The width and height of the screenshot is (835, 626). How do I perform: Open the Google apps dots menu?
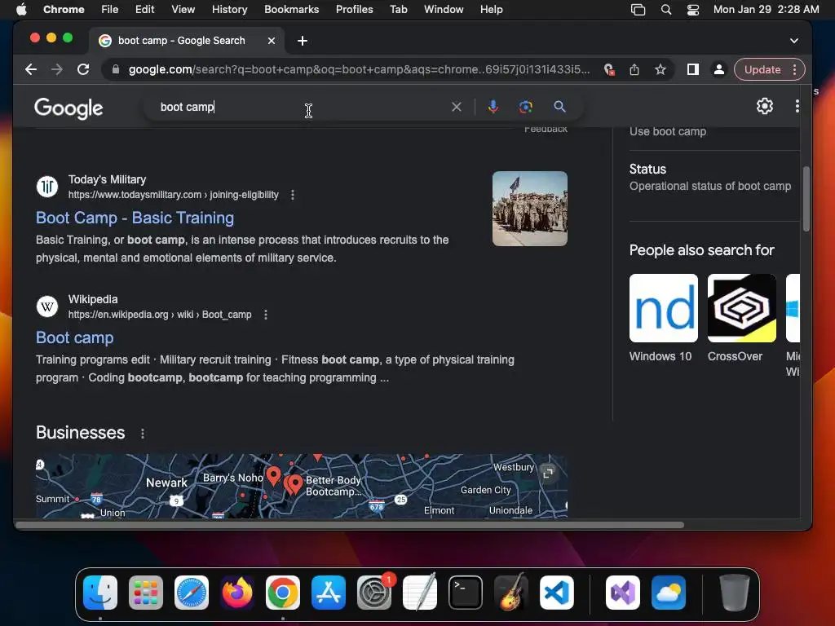pyautogui.click(x=797, y=106)
